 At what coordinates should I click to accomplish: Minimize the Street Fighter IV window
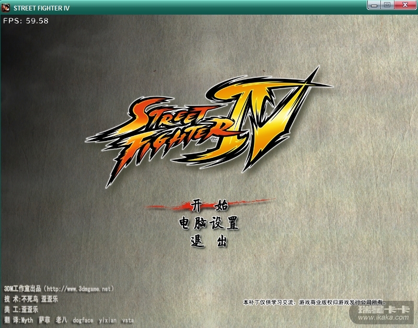[x=374, y=5]
